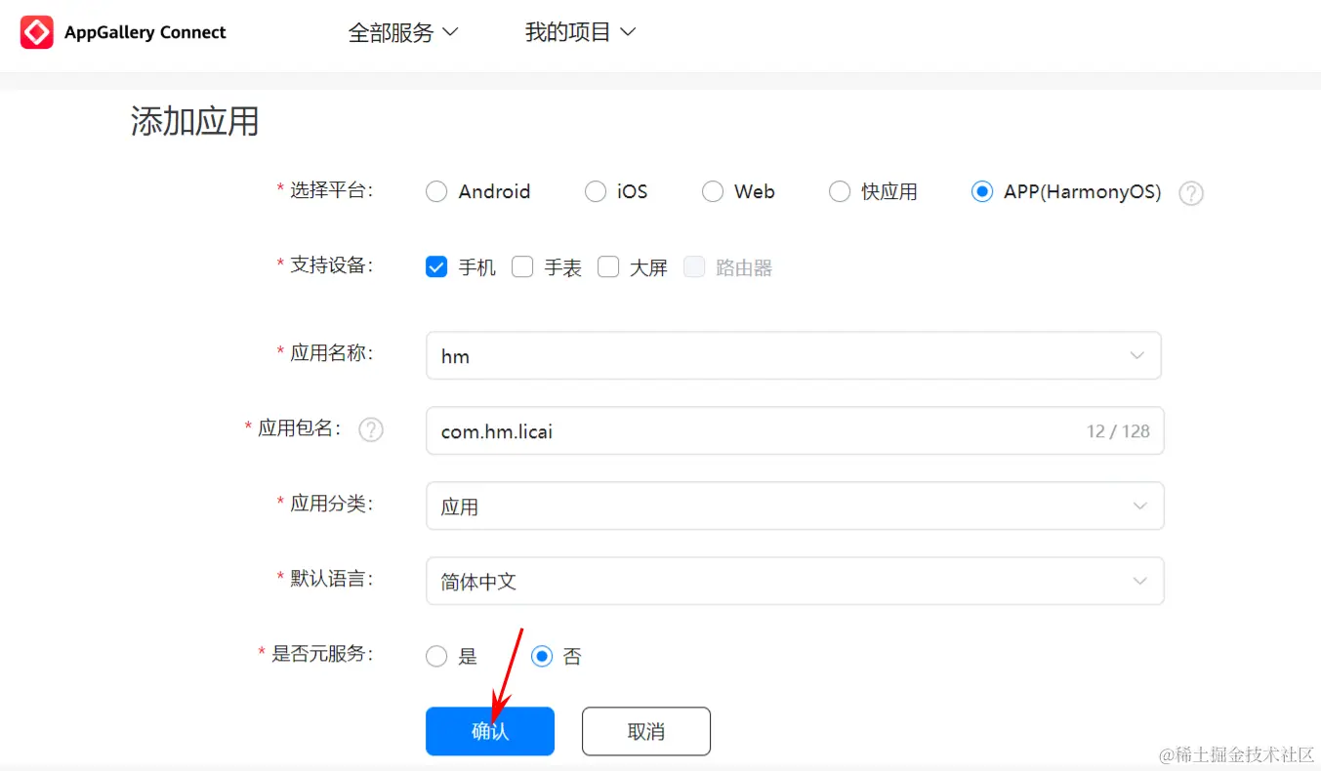
Task: Click the AppGallery Connect logo icon
Action: click(37, 32)
